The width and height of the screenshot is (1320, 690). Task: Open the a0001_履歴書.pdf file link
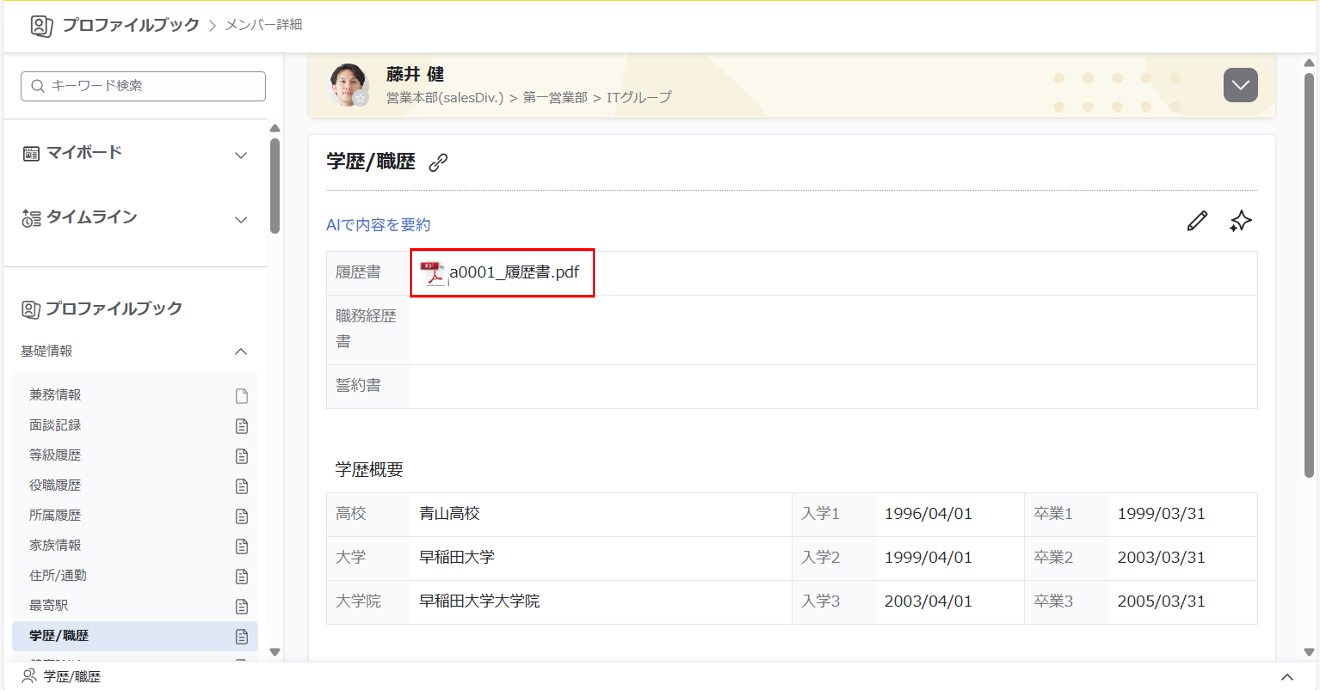[514, 272]
